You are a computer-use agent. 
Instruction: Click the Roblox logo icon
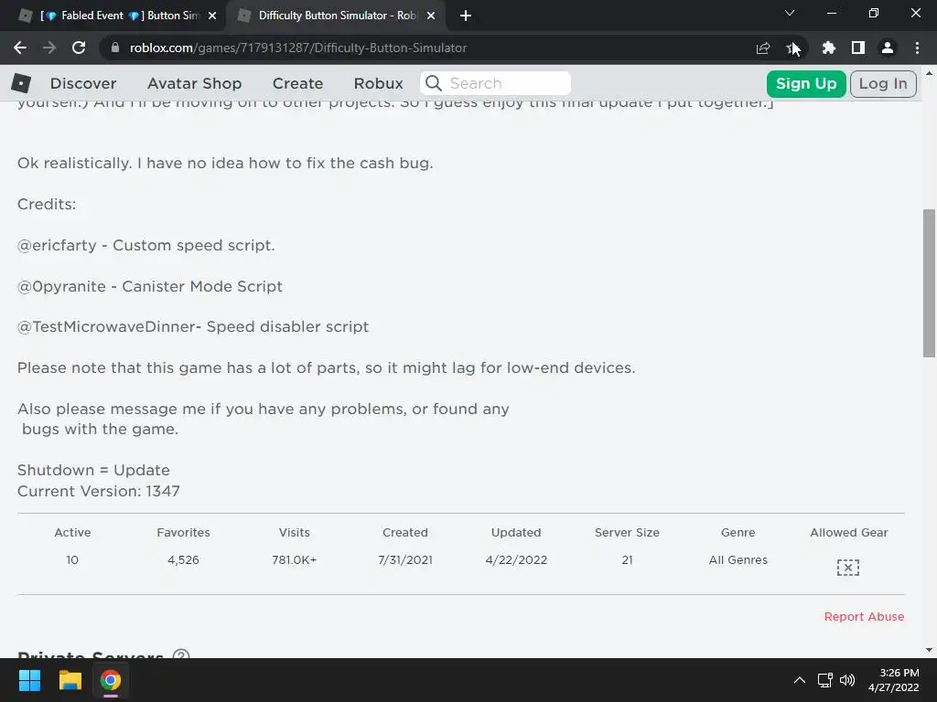coord(21,83)
